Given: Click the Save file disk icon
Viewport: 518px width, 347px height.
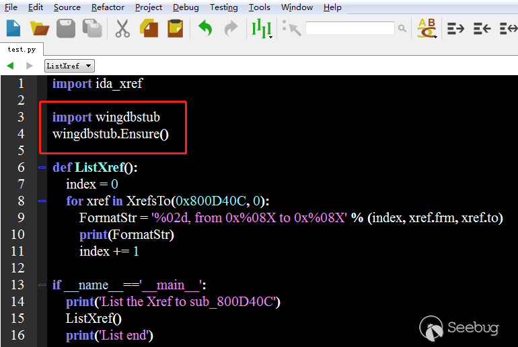Looking at the screenshot, I should [x=66, y=28].
